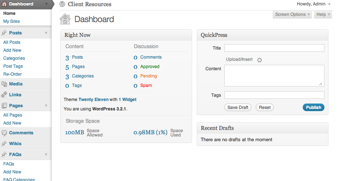Image resolution: width=340 pixels, height=181 pixels.
Task: Select Categories under the Posts menu
Action: click(x=14, y=58)
